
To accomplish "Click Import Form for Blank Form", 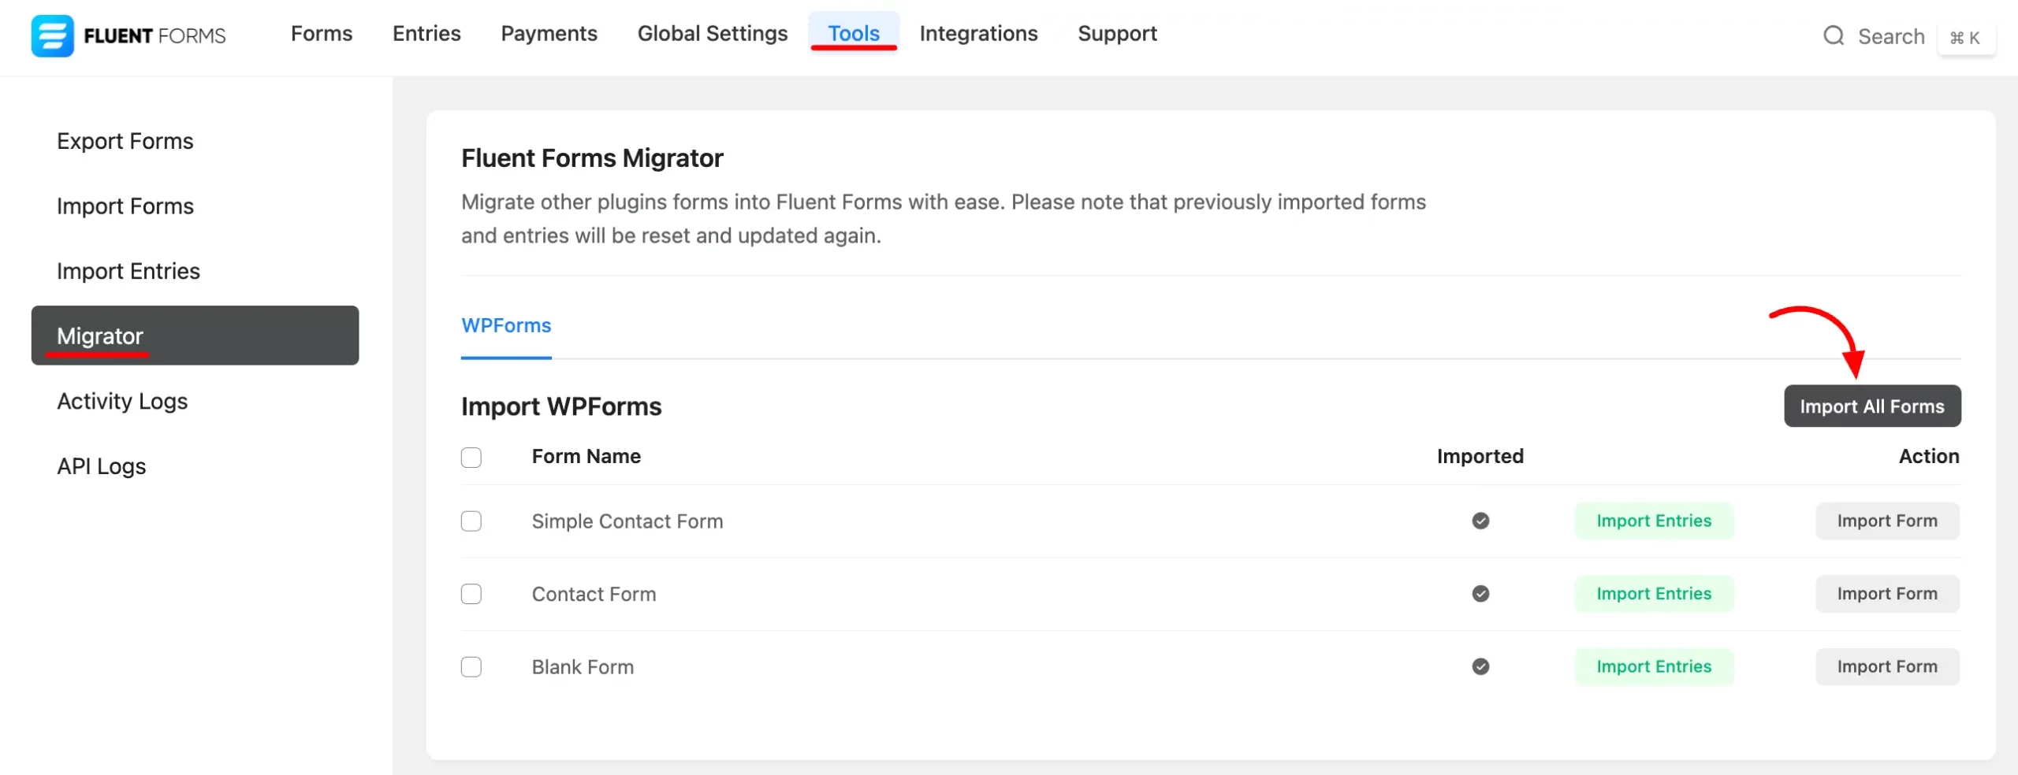I will [x=1886, y=667].
